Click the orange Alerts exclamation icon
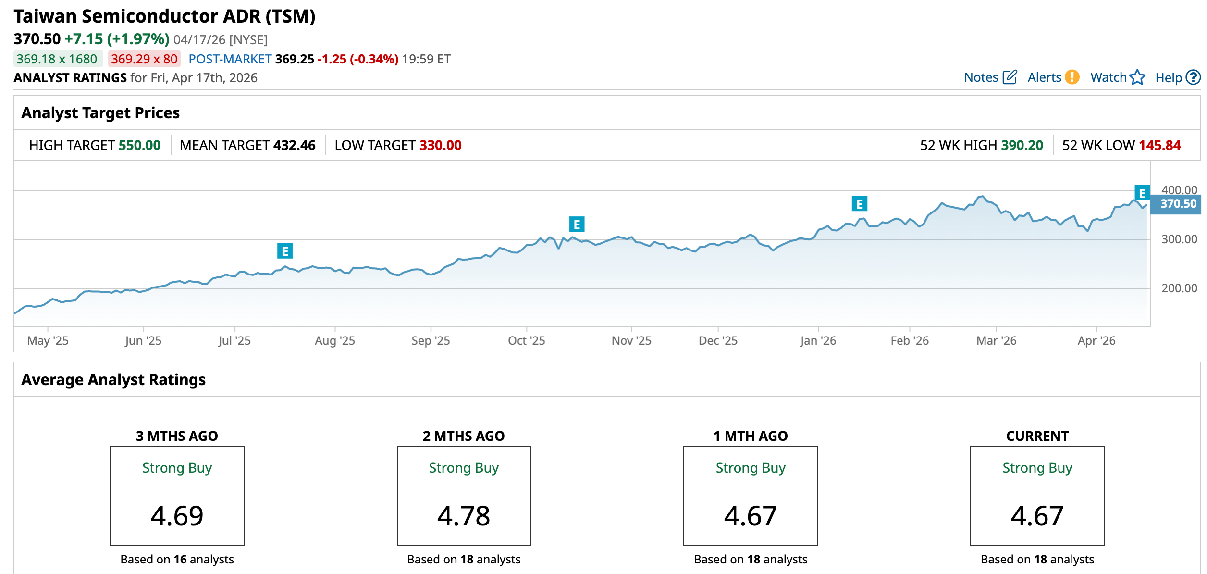This screenshot has width=1207, height=574. click(1072, 77)
